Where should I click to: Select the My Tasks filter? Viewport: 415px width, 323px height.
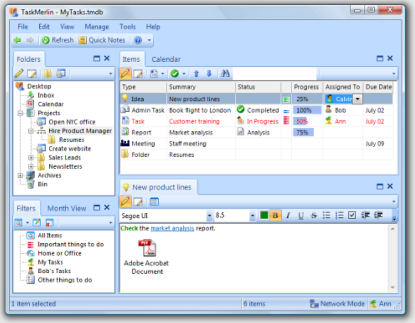50,262
